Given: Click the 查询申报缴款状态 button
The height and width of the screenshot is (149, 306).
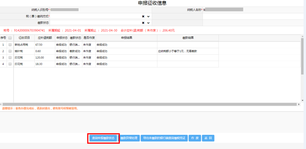Looking at the screenshot, I should (x=103, y=138).
